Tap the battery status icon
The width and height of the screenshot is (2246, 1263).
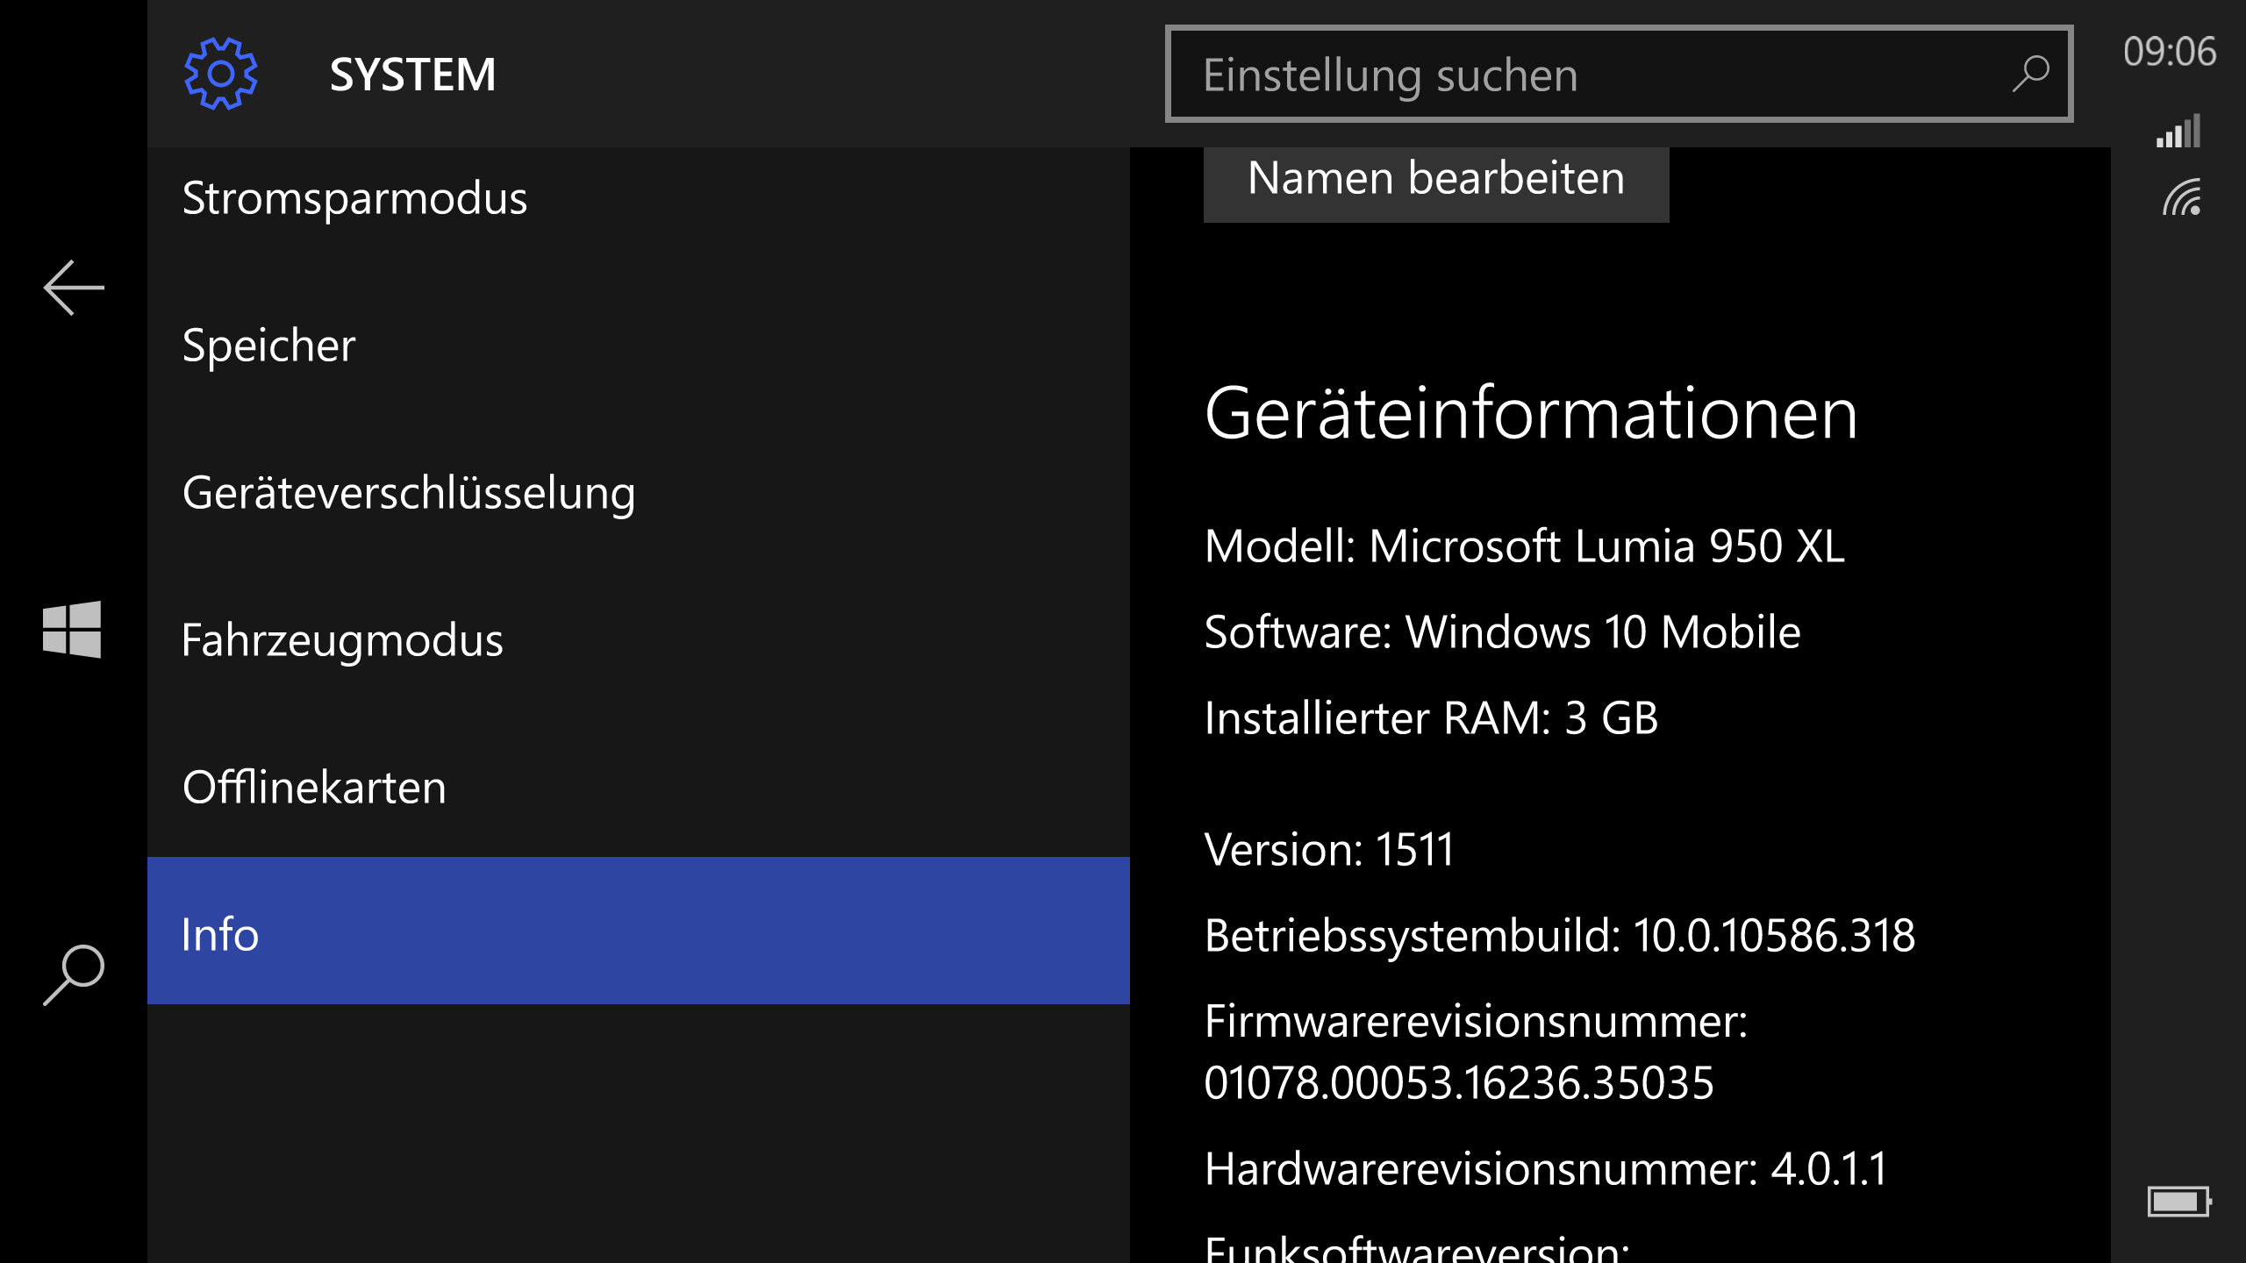pos(2179,1202)
